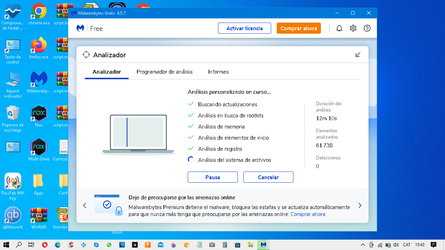Screen dimensions: 445x250
Task: Click the 15:43 clock on taskbar
Action: click(x=420, y=245)
